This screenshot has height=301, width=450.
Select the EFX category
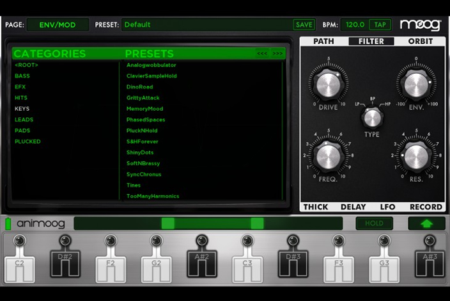pyautogui.click(x=20, y=87)
